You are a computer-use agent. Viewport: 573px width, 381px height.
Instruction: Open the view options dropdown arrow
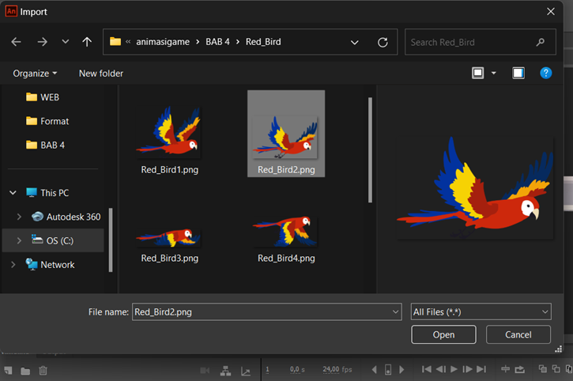pyautogui.click(x=494, y=74)
